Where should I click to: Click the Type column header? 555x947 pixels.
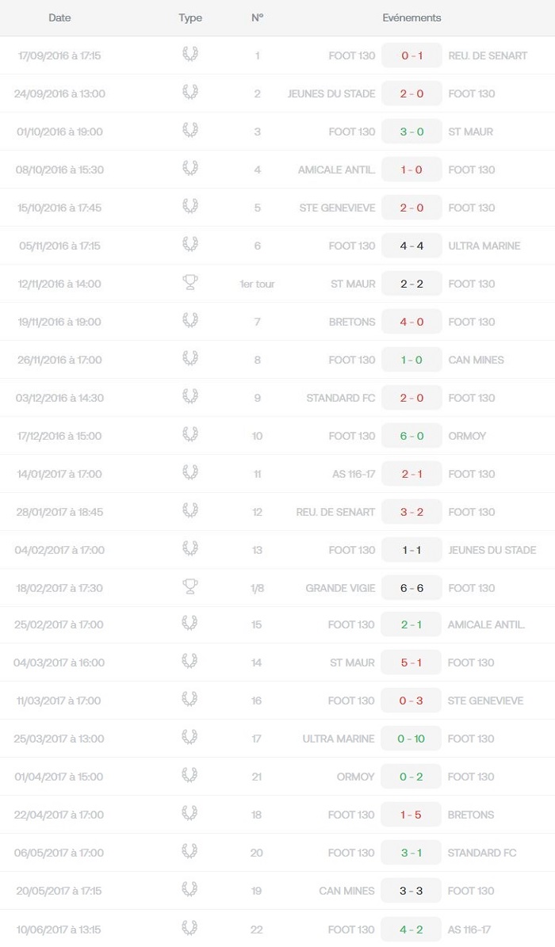[189, 17]
